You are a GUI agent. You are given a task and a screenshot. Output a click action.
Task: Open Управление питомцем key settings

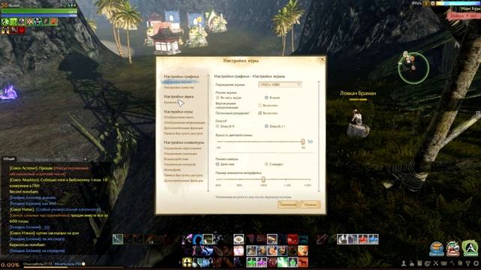click(x=180, y=154)
